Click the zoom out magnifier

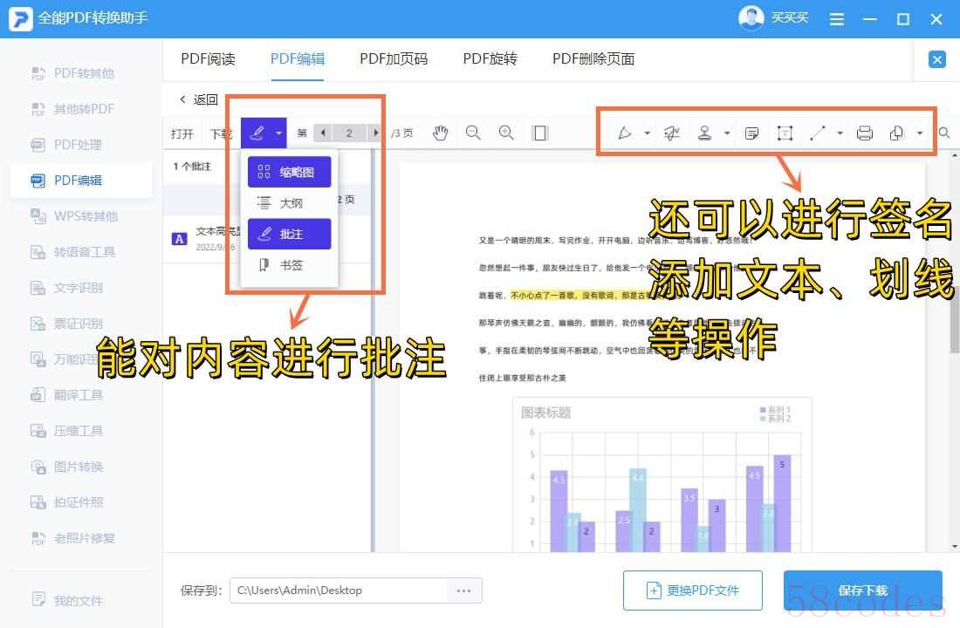pyautogui.click(x=473, y=133)
